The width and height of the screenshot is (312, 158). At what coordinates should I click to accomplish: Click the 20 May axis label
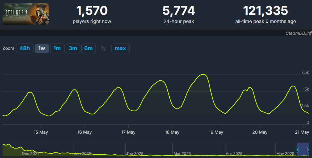click(x=260, y=132)
